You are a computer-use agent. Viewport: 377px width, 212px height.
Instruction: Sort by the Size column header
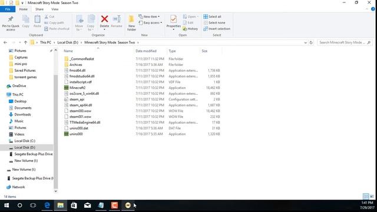tap(204, 51)
